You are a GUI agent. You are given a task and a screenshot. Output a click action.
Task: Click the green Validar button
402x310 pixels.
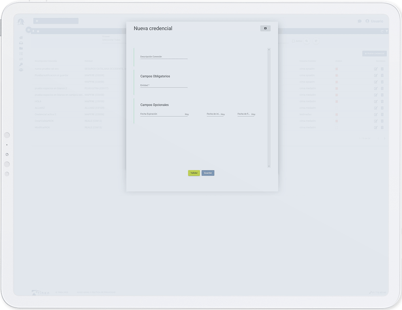tap(194, 173)
